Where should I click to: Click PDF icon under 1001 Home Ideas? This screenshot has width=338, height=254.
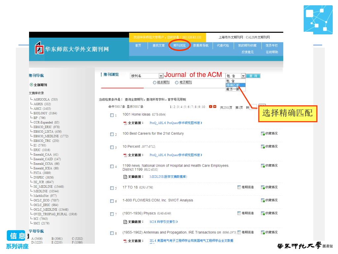coord(125,123)
